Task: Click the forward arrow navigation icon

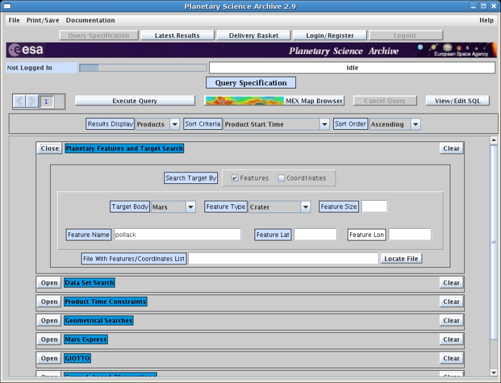Action: 32,101
